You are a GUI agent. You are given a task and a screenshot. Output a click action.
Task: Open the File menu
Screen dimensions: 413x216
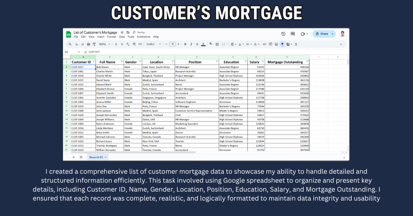pos(76,37)
